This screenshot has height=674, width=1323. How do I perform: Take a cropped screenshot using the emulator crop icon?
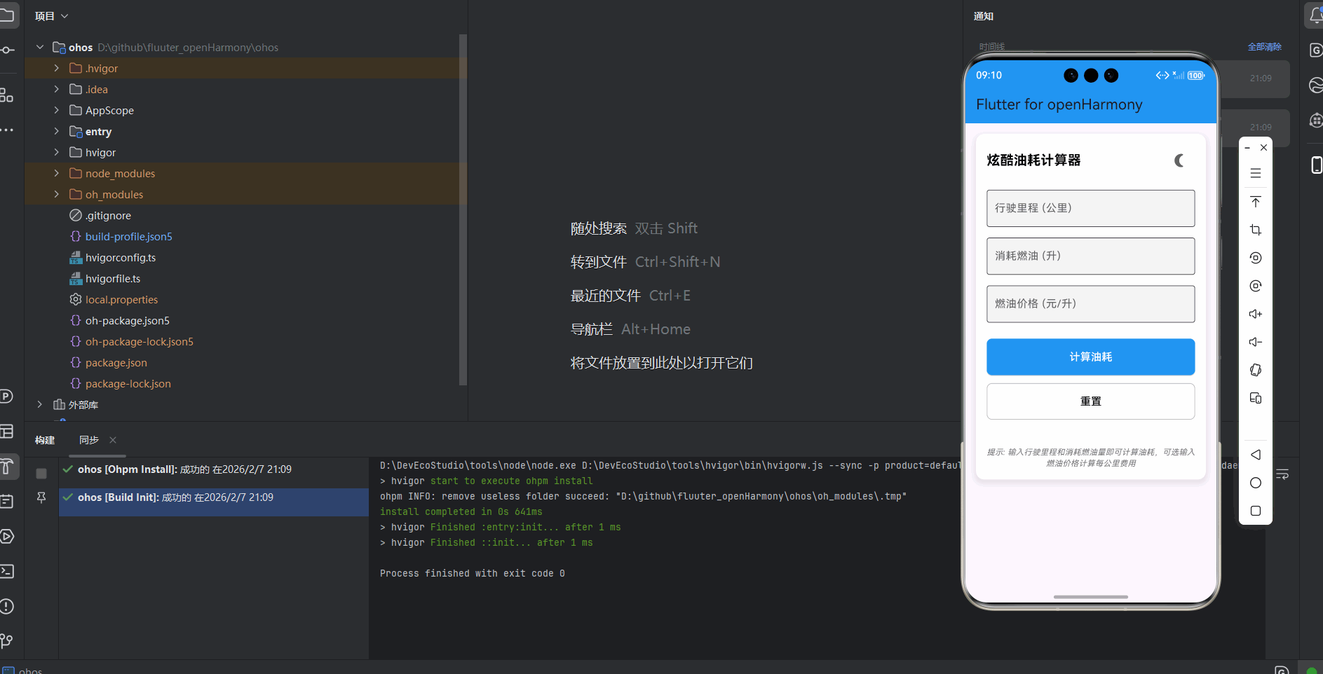(1256, 230)
